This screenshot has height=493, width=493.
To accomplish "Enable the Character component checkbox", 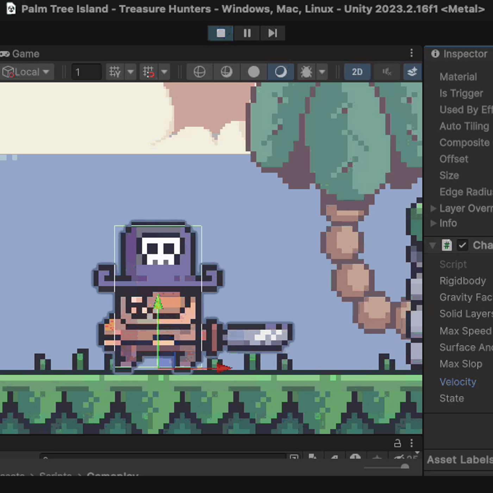I will tap(462, 245).
